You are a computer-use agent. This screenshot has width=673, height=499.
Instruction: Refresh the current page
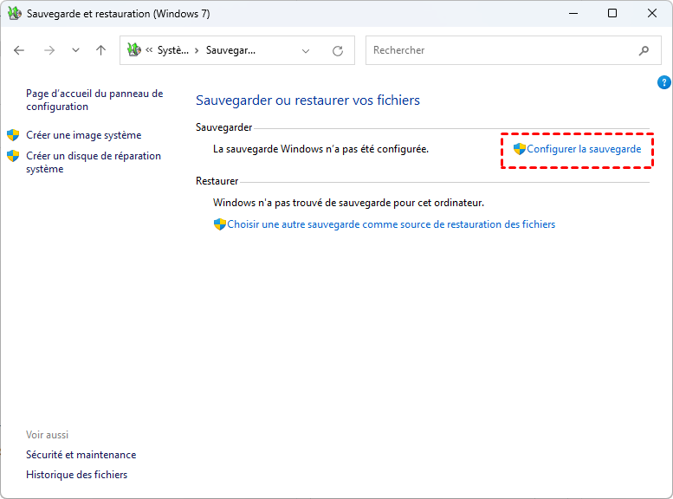(x=338, y=51)
